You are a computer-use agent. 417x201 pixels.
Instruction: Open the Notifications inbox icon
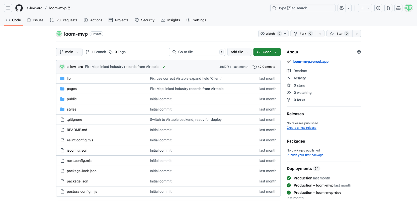398,8
